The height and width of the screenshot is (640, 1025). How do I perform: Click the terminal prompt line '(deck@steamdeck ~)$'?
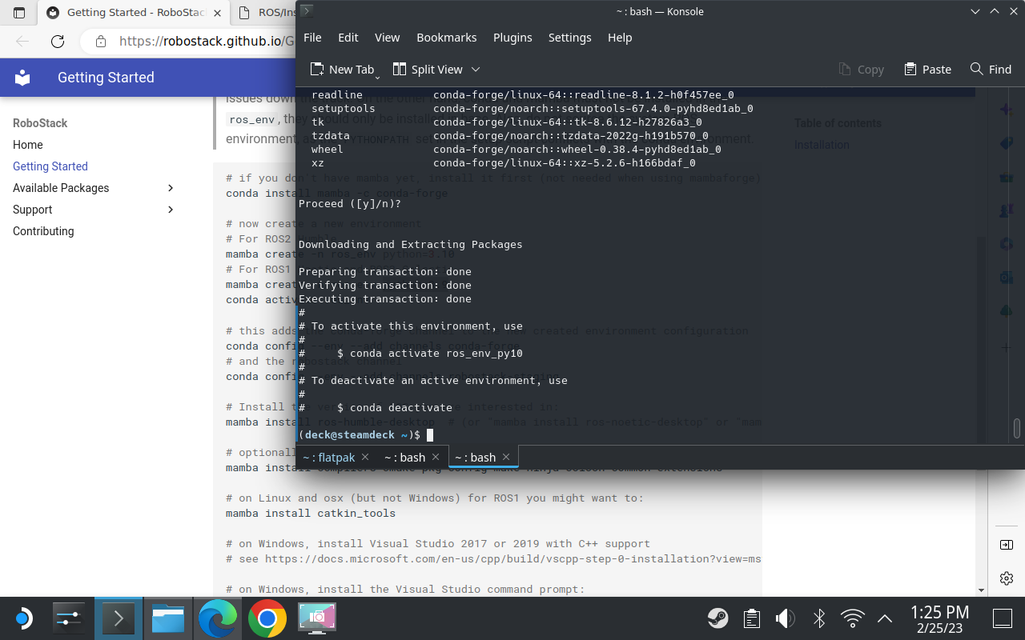[360, 434]
